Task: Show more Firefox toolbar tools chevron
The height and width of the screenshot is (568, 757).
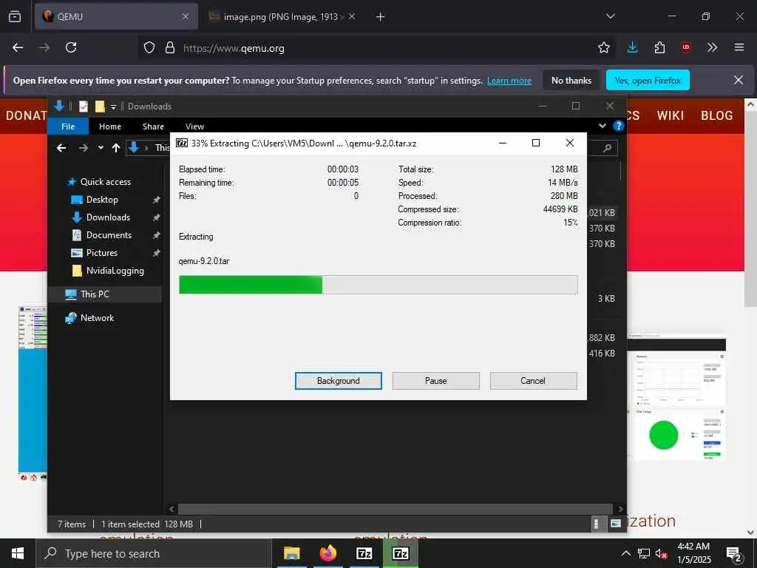Action: coord(712,47)
